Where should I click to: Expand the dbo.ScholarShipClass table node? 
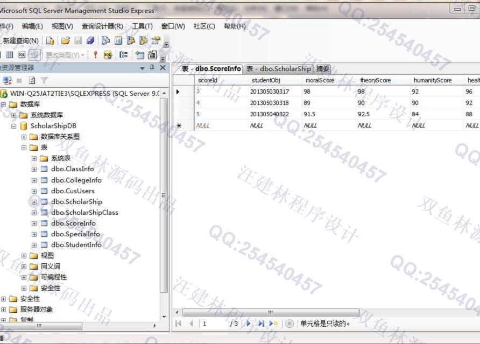34,213
